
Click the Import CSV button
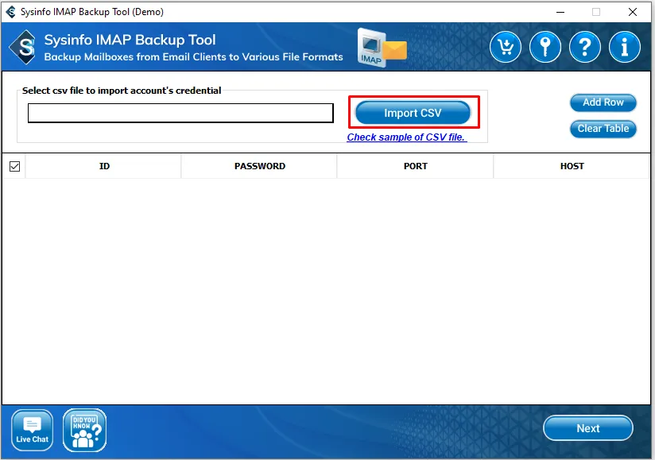click(x=413, y=113)
